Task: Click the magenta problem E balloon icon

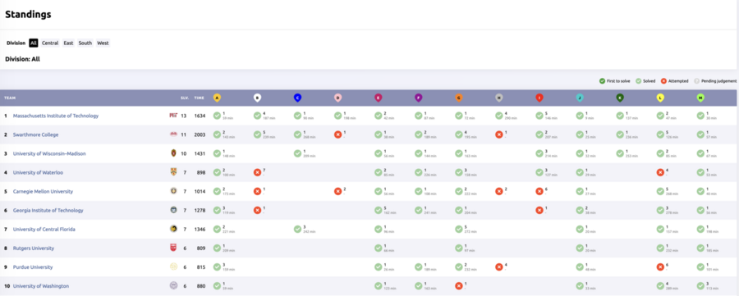Action: pyautogui.click(x=378, y=98)
